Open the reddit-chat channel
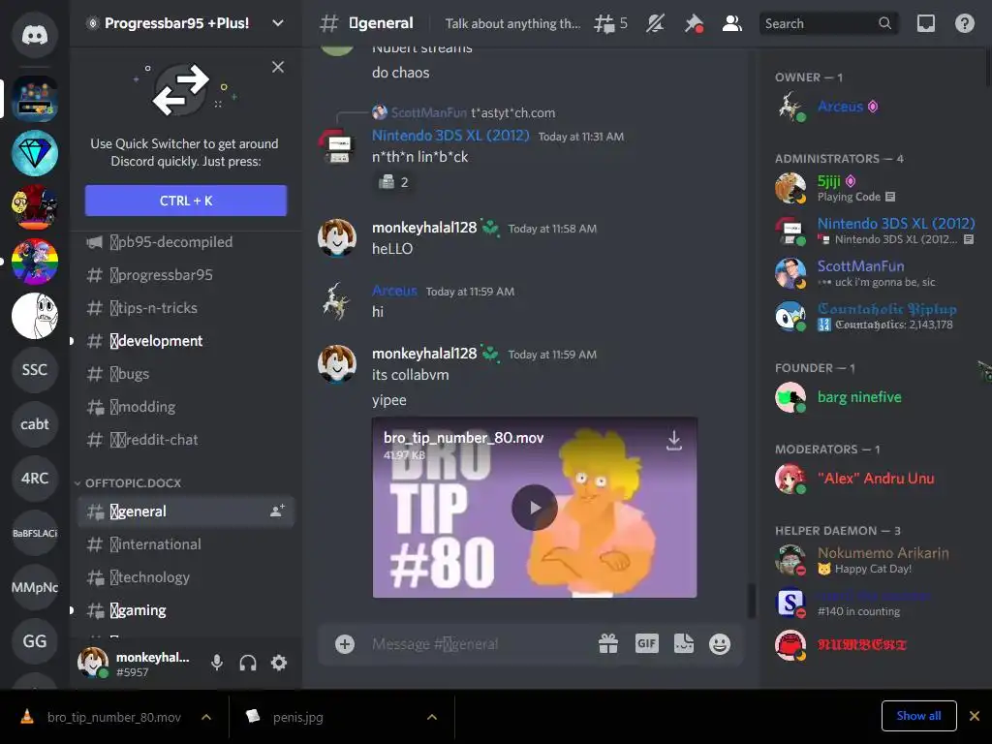 [x=185, y=440]
